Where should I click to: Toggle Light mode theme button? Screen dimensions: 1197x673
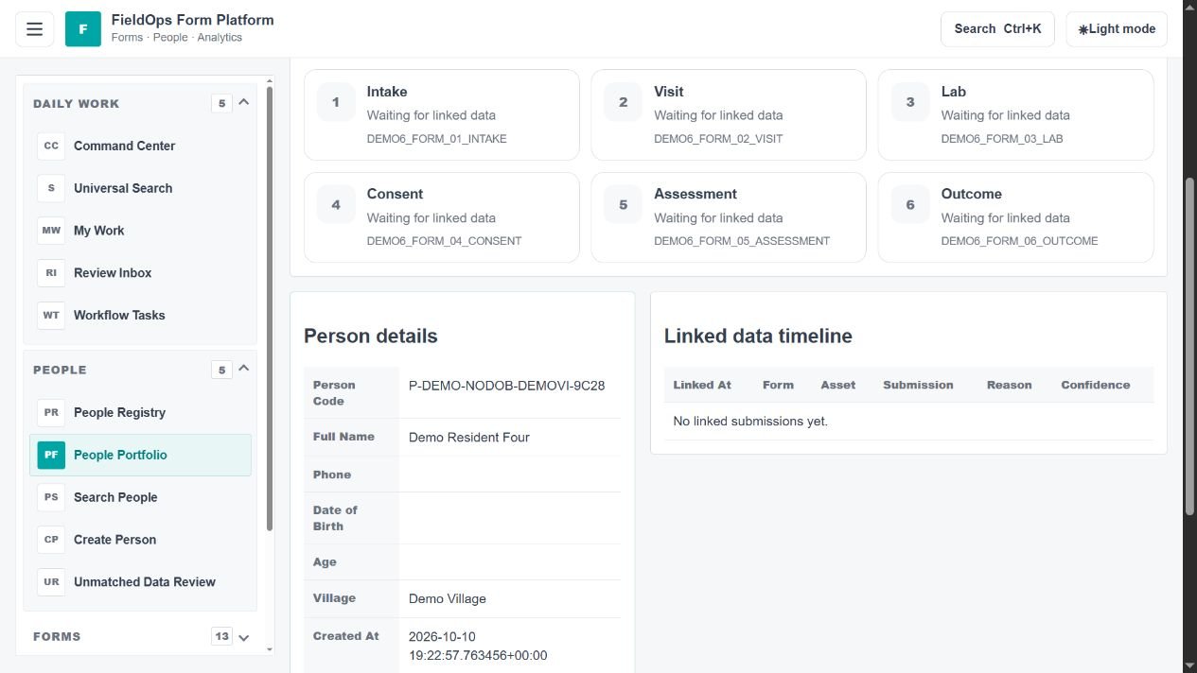(1117, 29)
